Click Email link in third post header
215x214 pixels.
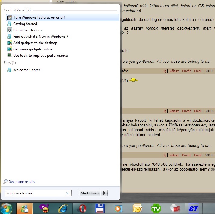[198, 155]
